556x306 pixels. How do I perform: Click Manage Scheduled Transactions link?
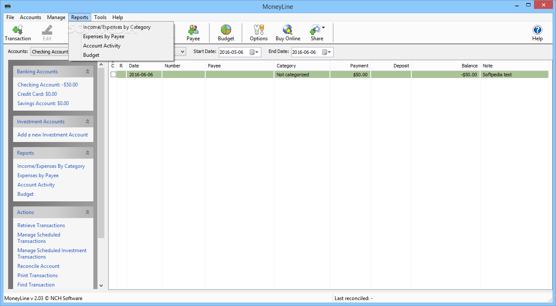pos(39,238)
